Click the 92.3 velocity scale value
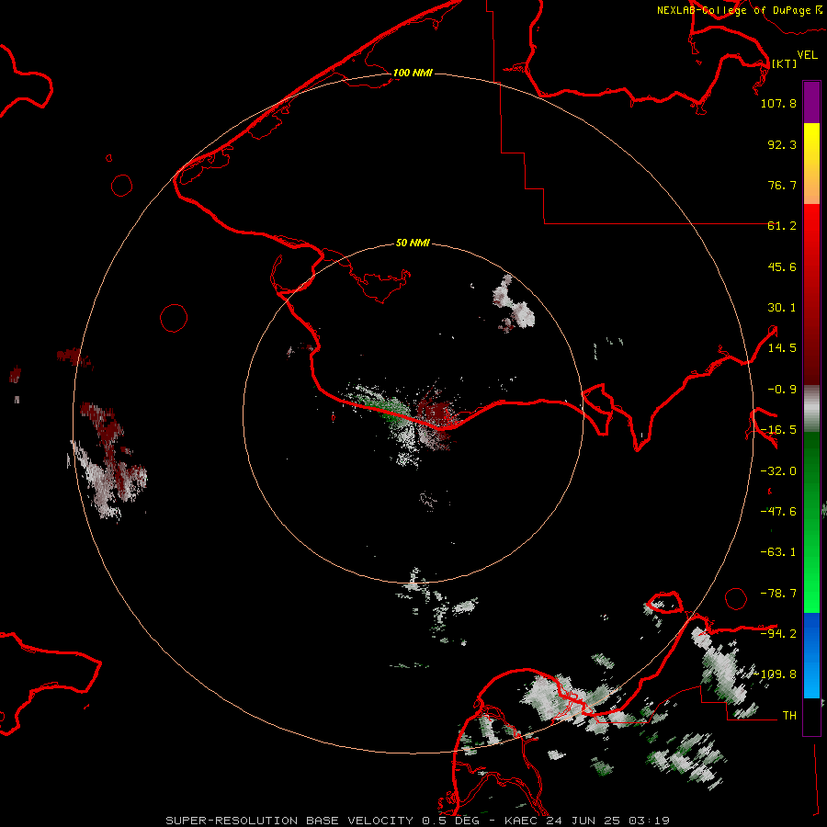Image resolution: width=827 pixels, height=827 pixels. pos(782,144)
